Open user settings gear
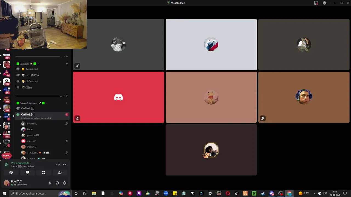The width and height of the screenshot is (351, 197). tap(64, 183)
